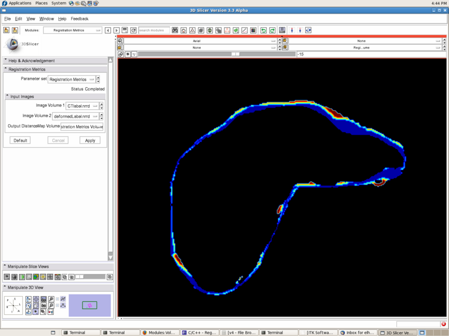The image size is (449, 336).
Task: Toggle slice visibility eye in Manipulate Slice Views
Action: tap(6, 277)
